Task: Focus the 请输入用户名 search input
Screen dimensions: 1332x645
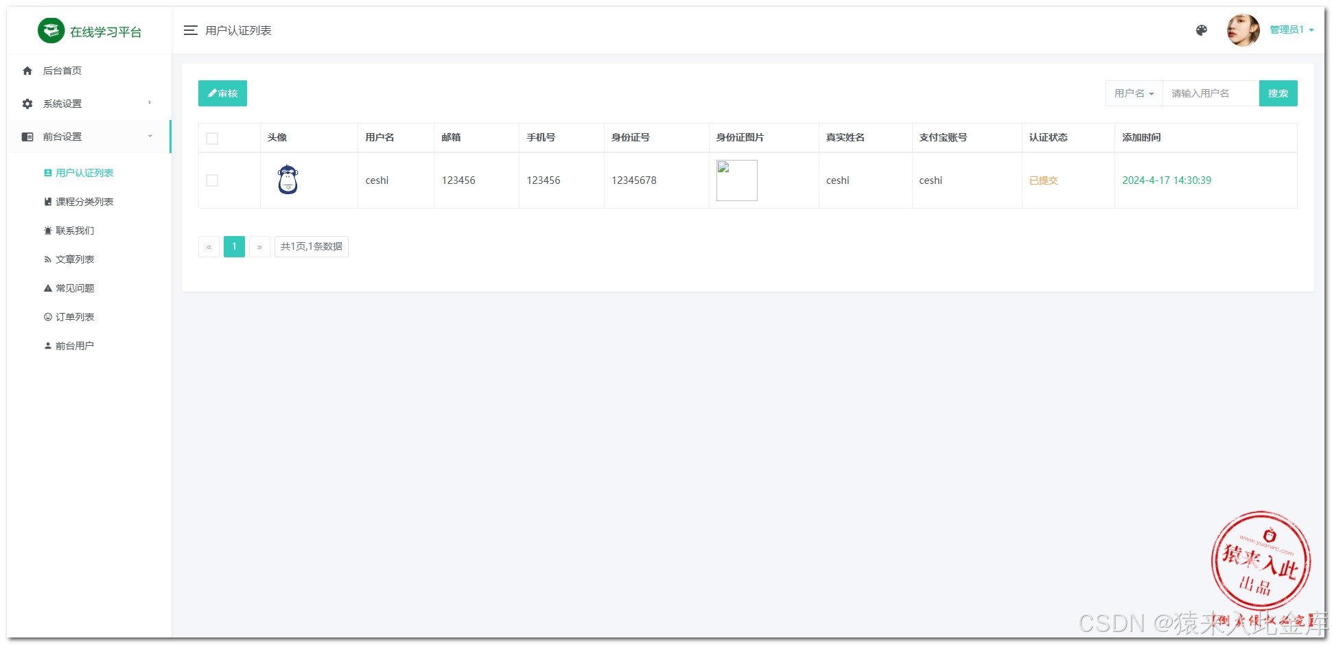Action: pos(1211,93)
